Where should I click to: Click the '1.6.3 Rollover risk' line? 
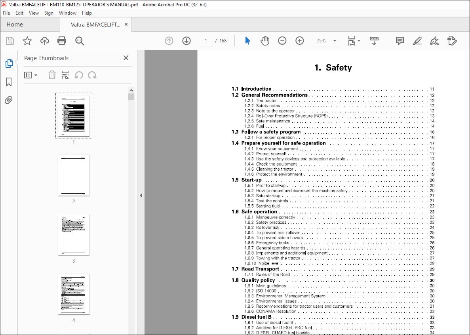pyautogui.click(x=339, y=227)
